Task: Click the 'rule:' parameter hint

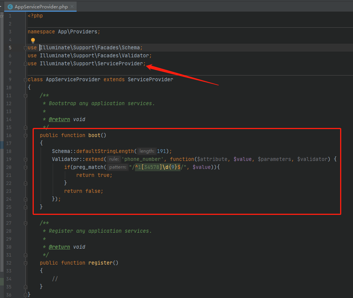Action: [x=114, y=159]
